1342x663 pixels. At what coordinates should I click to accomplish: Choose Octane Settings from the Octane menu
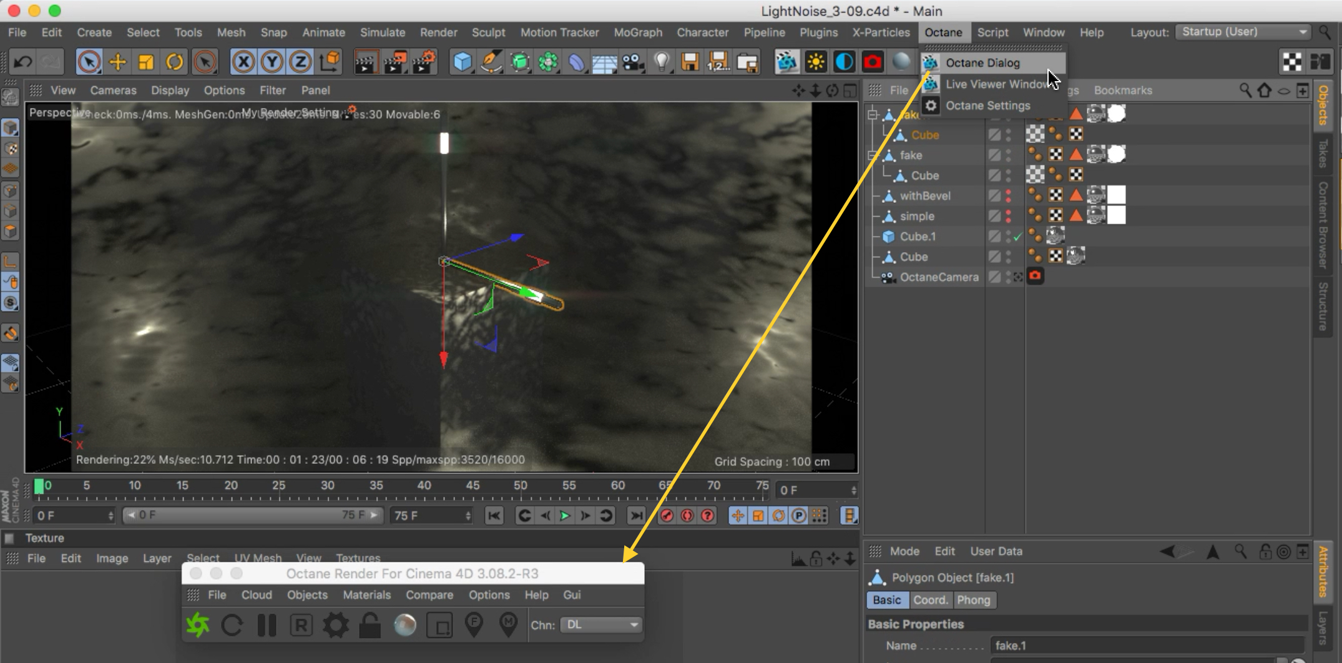click(987, 106)
